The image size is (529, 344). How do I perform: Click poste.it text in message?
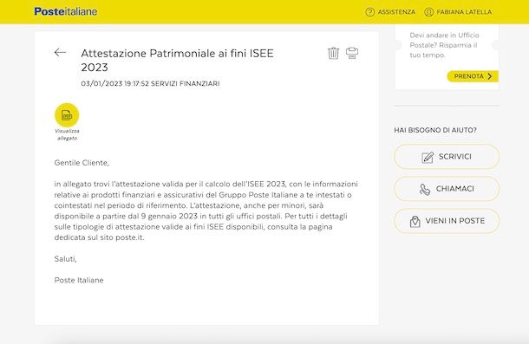[129, 237]
